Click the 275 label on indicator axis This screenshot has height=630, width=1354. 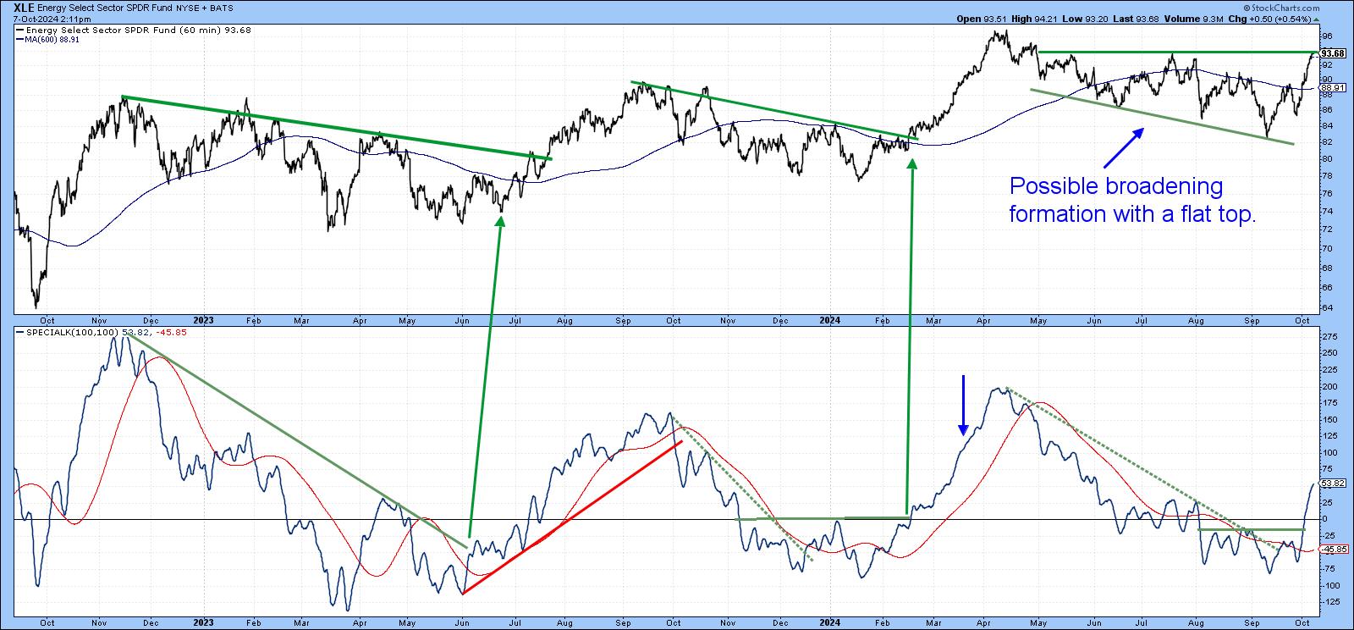tap(1329, 336)
